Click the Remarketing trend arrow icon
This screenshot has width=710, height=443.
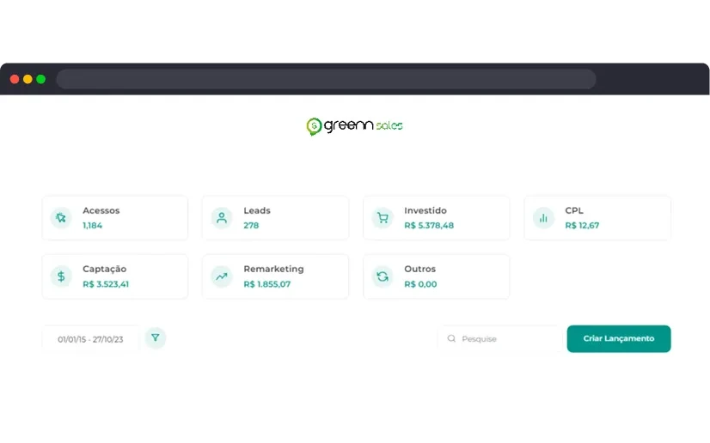click(x=222, y=276)
